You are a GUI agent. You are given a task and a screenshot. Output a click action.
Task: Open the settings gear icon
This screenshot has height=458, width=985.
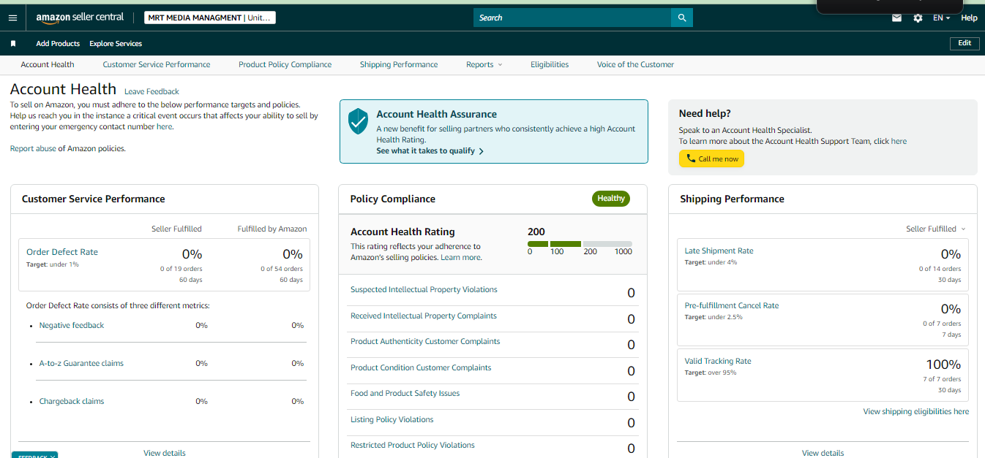point(918,18)
